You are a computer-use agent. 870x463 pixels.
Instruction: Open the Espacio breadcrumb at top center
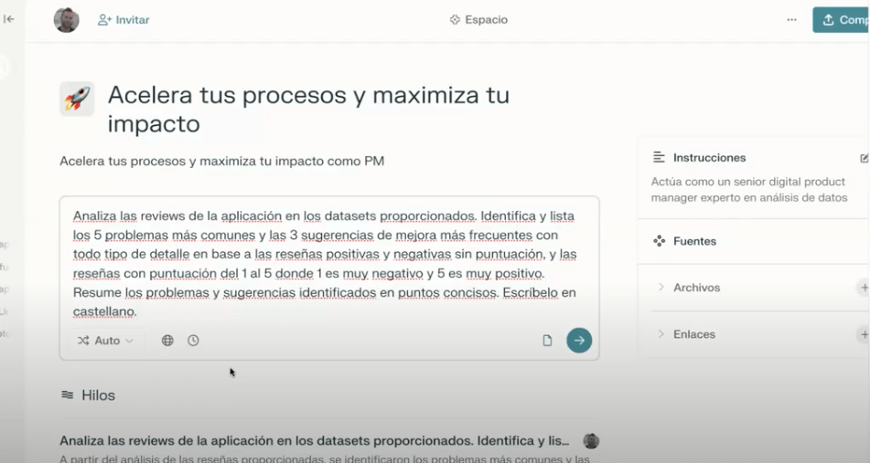(x=478, y=20)
